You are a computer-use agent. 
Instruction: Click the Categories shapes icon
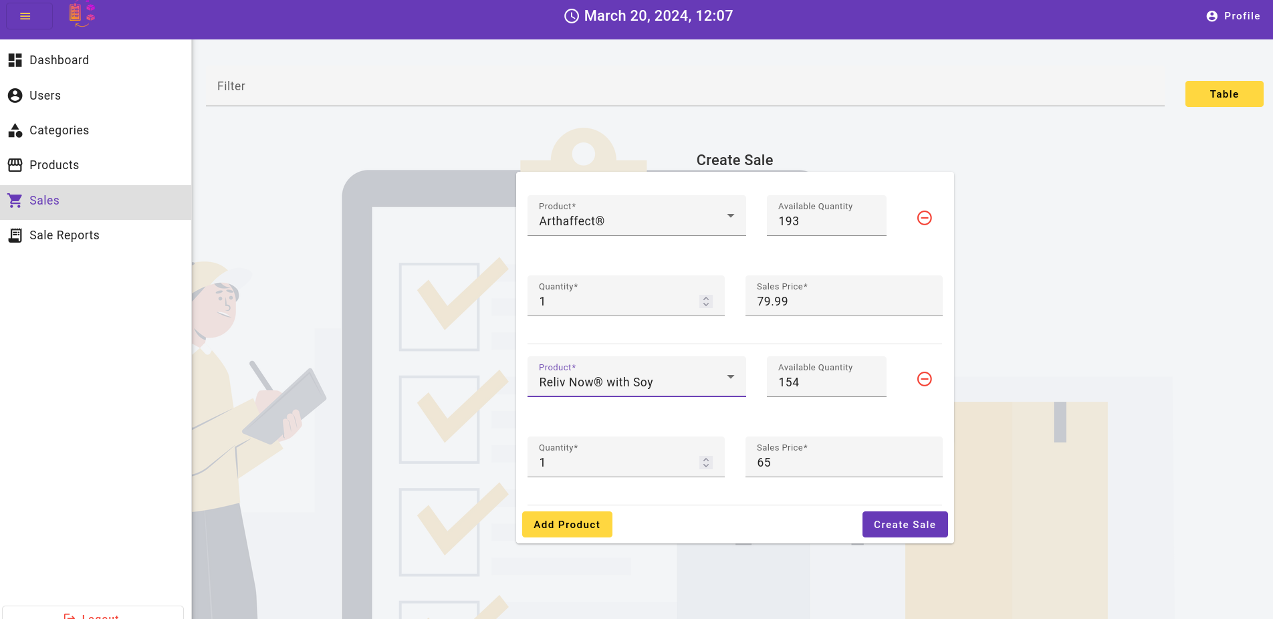[15, 130]
